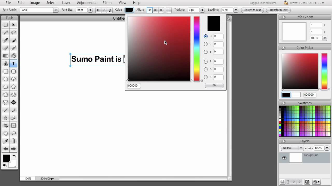
Task: Pick the five-point Star shape tool
Action: 13,87
